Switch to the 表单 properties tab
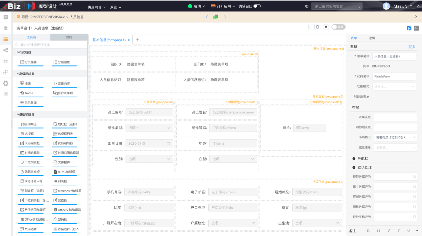This screenshot has height=236, width=422. tap(354, 38)
